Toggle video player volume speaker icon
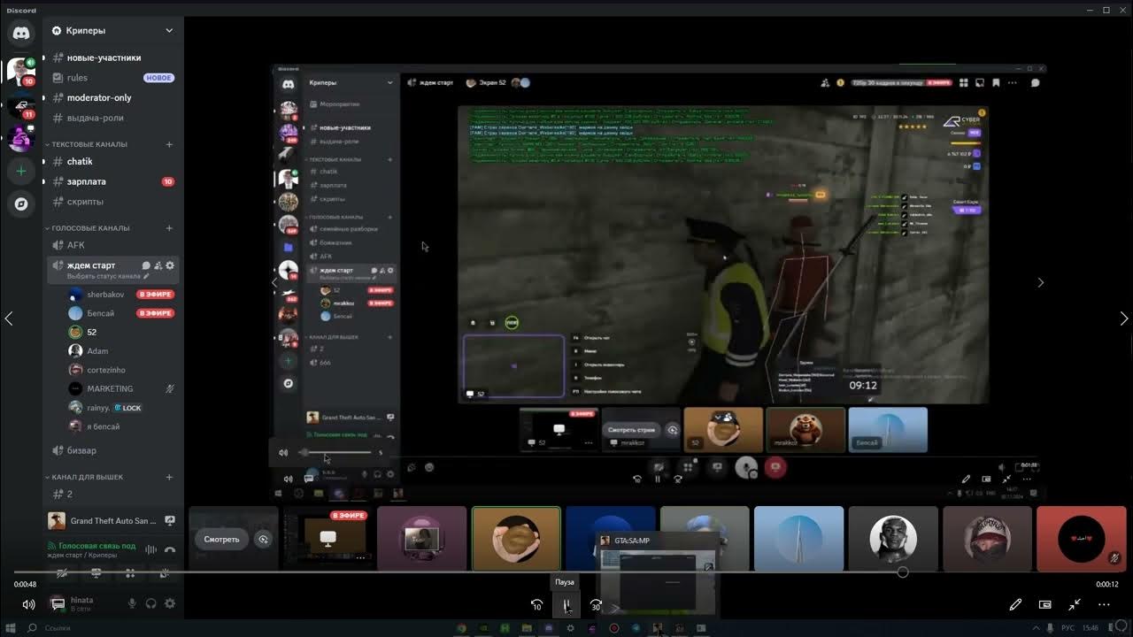 pos(28,604)
